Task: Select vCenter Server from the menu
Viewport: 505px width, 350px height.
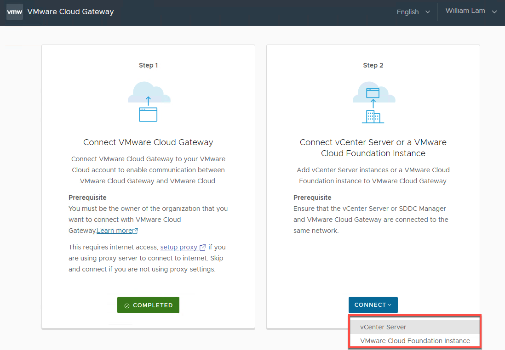Action: click(414, 327)
